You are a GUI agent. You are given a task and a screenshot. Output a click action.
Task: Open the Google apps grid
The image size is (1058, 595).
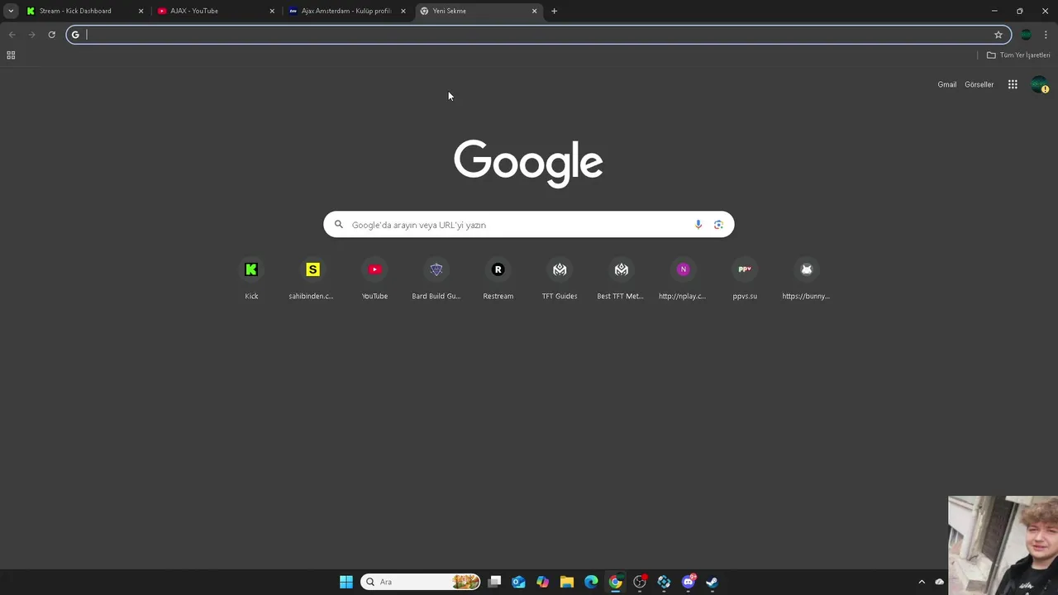tap(1013, 84)
